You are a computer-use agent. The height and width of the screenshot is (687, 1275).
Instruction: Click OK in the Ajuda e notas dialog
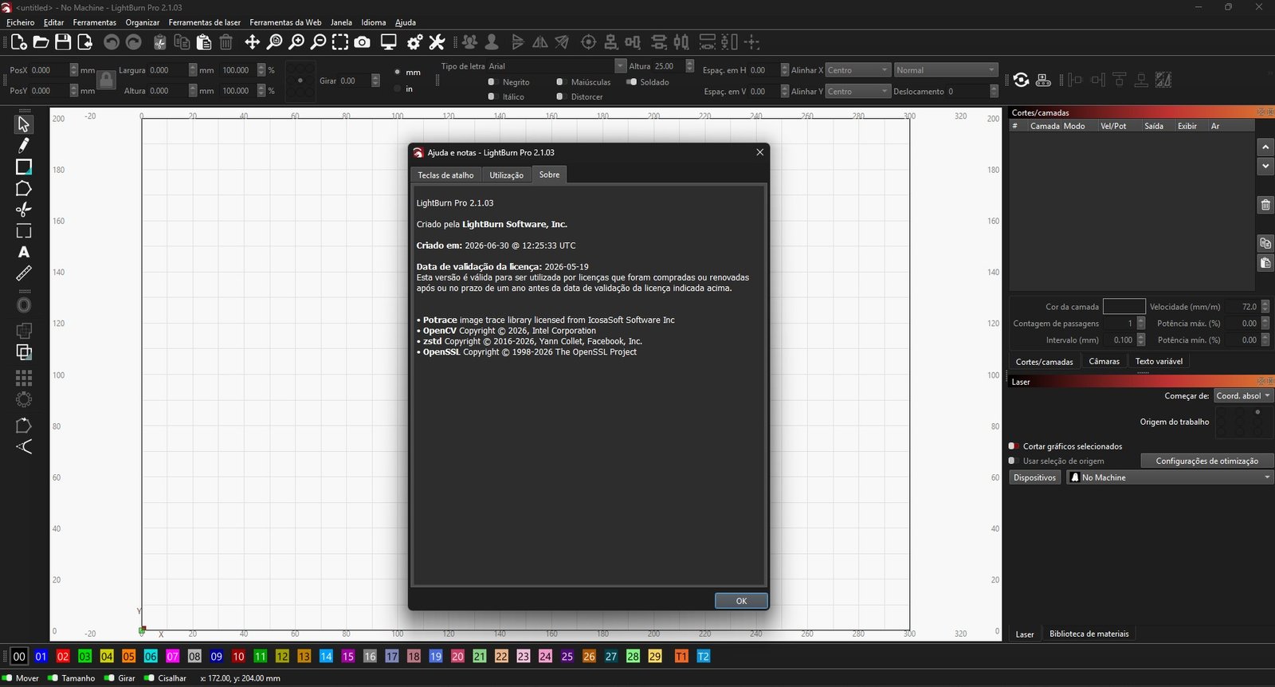coord(741,601)
